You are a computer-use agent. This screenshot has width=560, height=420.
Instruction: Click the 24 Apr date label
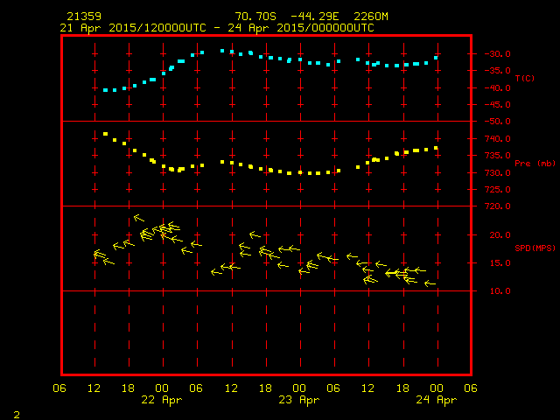pyautogui.click(x=437, y=400)
